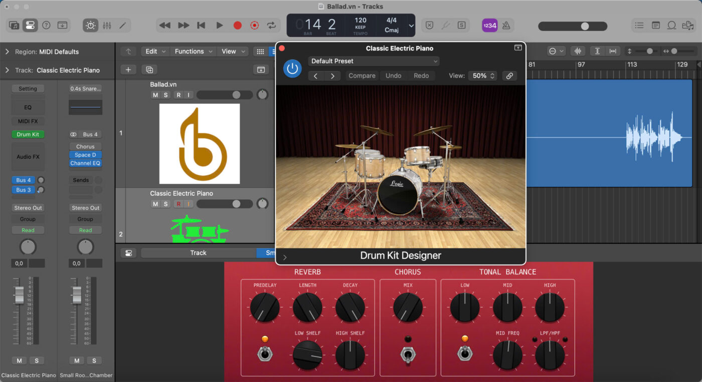Open the Channel EQ plugin slot
This screenshot has height=382, width=702.
click(x=85, y=163)
